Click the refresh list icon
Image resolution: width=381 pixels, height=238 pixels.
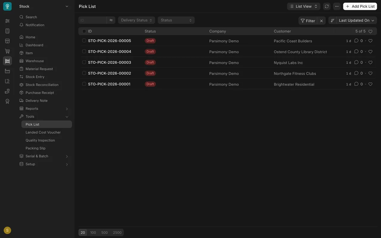coord(327,6)
